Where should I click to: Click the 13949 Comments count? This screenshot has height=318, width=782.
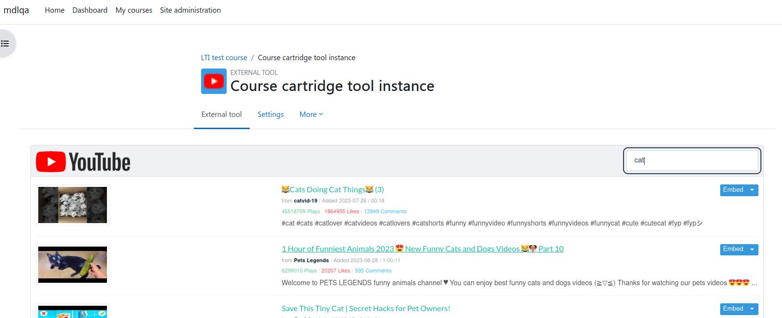coord(385,211)
